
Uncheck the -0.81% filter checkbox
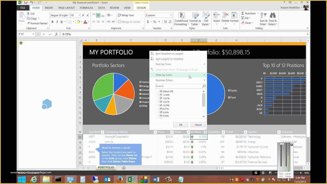point(161,98)
